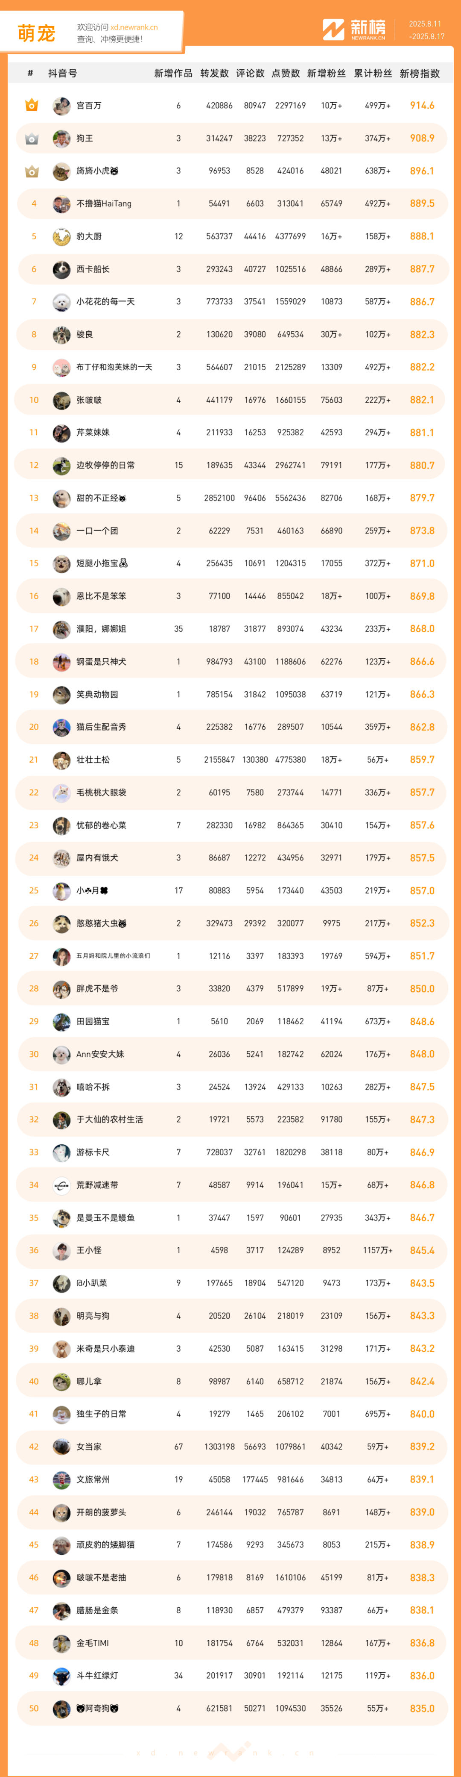Open 宫百万 avatar thumbnail

(x=61, y=106)
